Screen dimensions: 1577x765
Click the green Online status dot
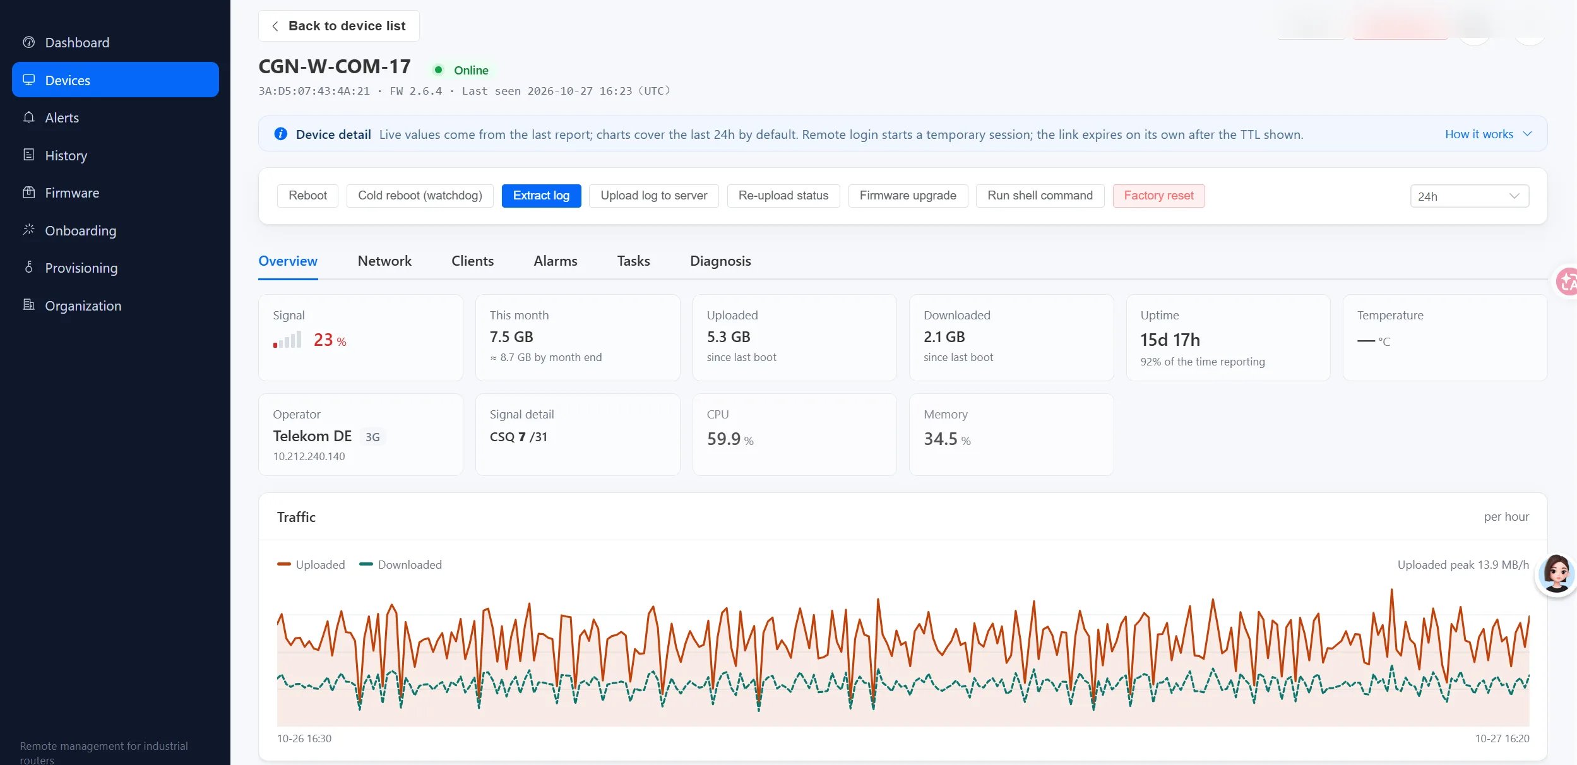pos(438,70)
